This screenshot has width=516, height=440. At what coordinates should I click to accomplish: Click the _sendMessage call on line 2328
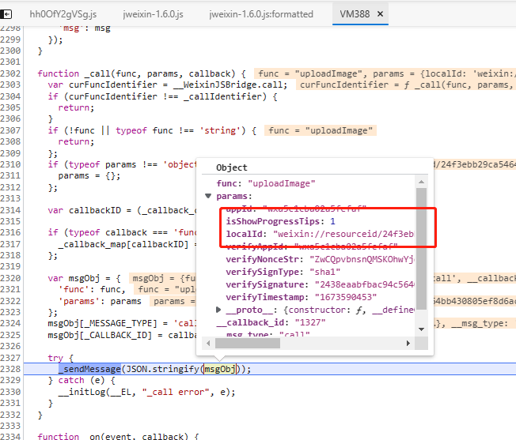tap(90, 369)
